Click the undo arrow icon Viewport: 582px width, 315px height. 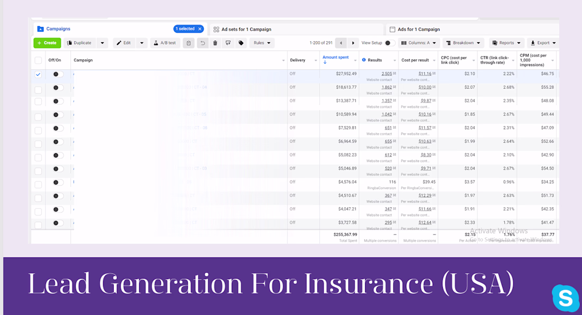pos(203,43)
